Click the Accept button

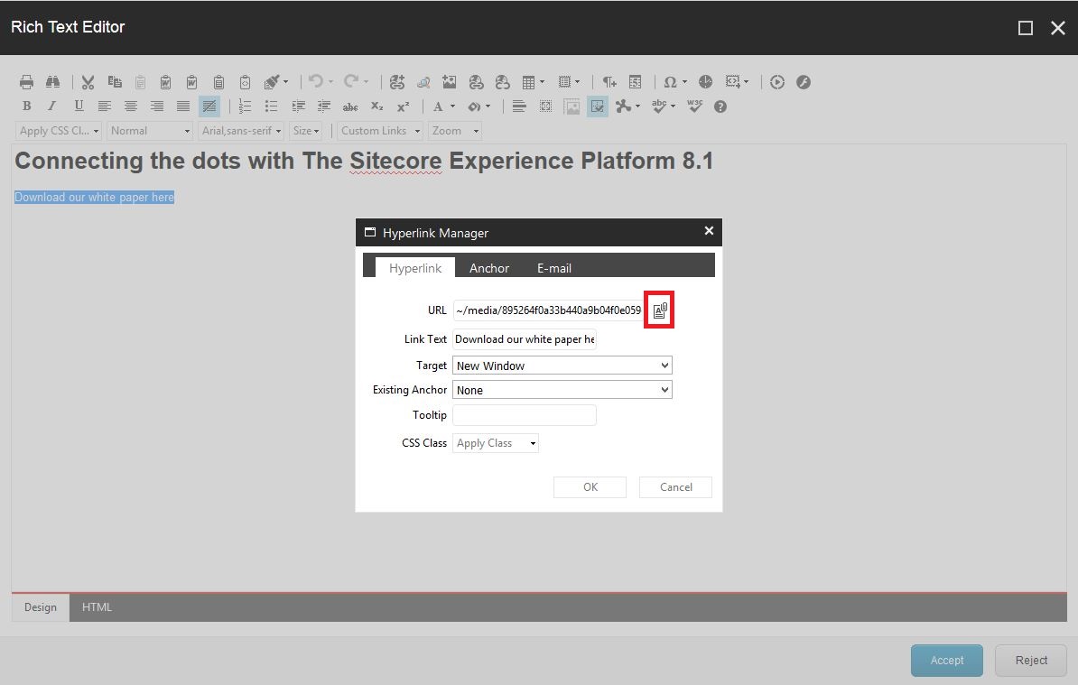(947, 661)
